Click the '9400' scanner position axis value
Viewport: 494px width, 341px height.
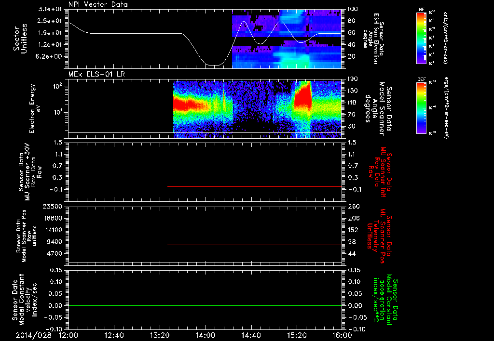(x=55, y=242)
